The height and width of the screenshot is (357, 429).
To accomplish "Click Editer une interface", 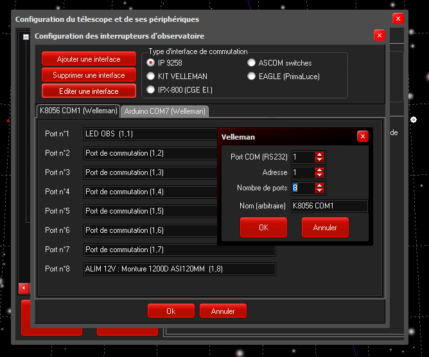I will click(89, 91).
